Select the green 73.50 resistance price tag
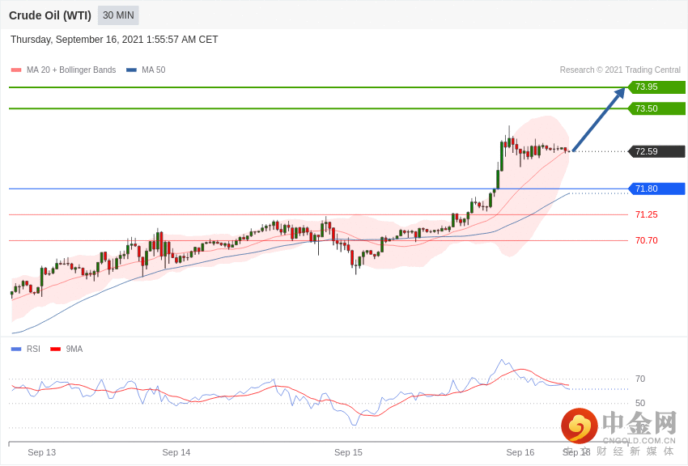 (656, 108)
